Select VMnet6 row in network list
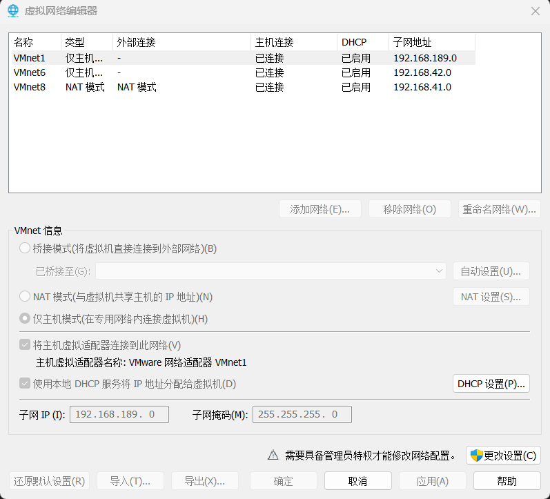Image resolution: width=550 pixels, height=499 pixels. click(x=29, y=72)
